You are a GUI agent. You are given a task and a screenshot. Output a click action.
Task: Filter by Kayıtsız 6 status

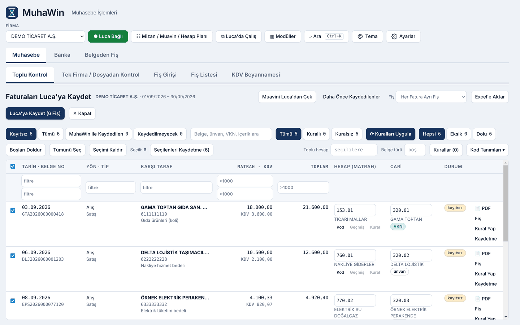click(21, 134)
